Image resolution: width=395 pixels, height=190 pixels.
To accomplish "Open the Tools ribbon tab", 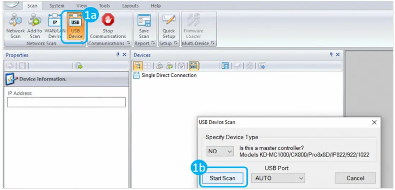I will coord(104,6).
